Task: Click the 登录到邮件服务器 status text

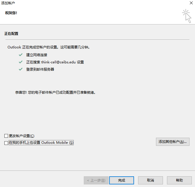Action: pos(40,69)
